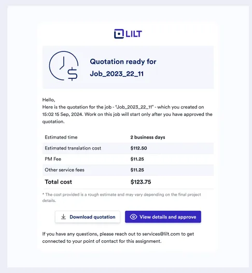
Task: Open View details and approve
Action: (x=163, y=217)
